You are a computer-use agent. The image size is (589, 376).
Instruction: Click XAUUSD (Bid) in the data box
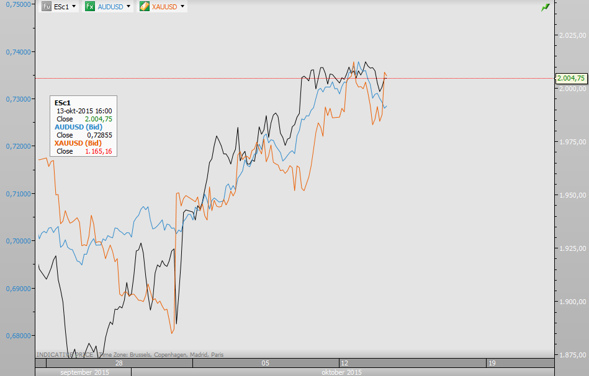pyautogui.click(x=78, y=143)
